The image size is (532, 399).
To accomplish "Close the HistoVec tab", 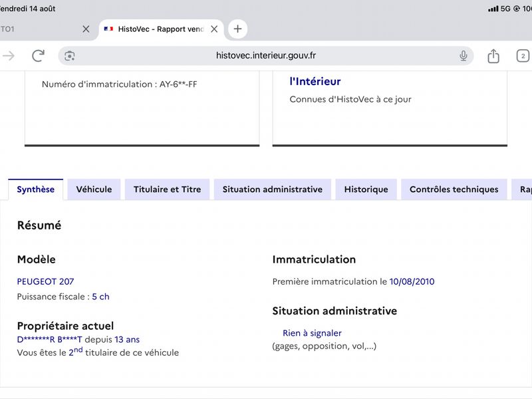I will click(x=214, y=29).
